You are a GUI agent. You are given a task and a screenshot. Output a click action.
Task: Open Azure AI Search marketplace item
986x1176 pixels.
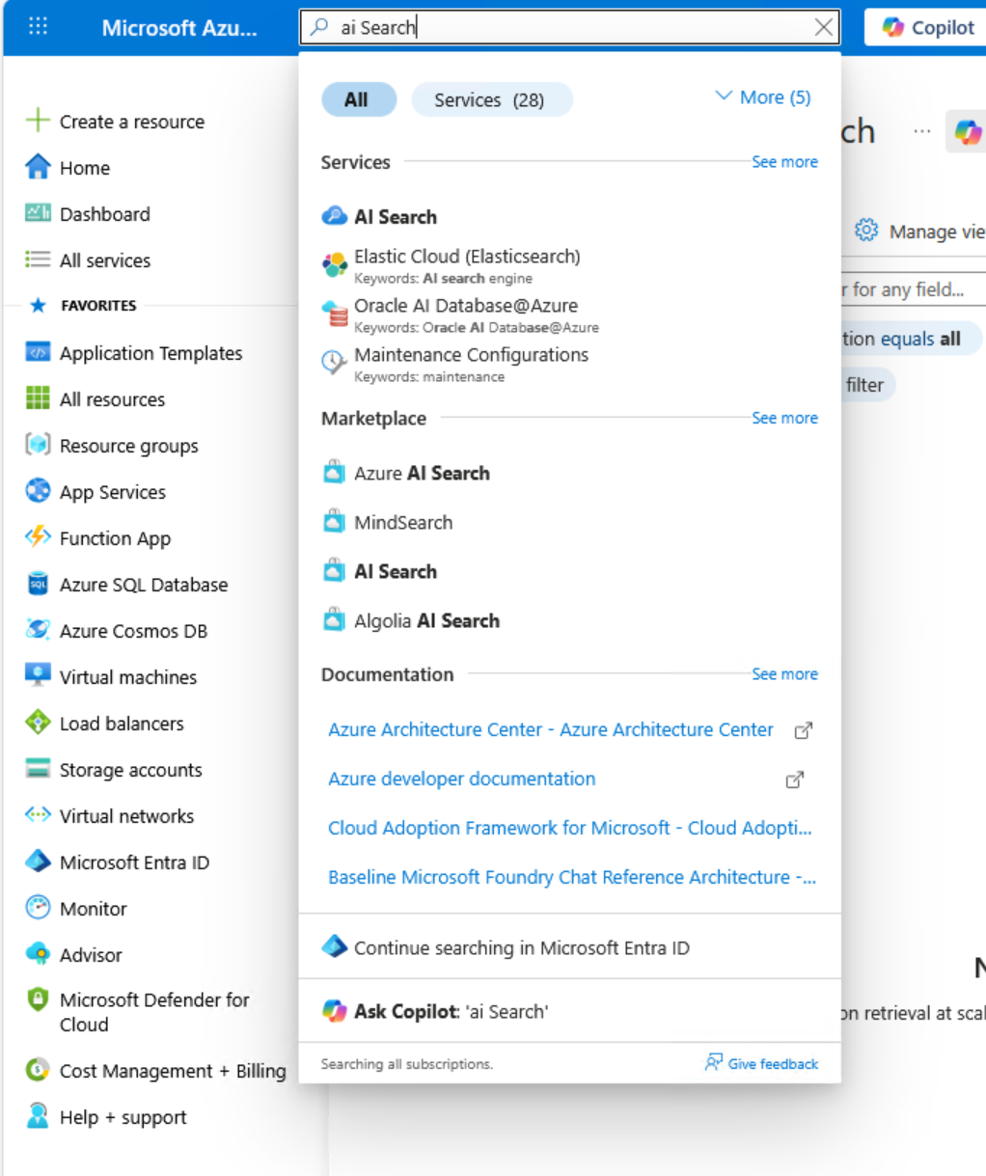pyautogui.click(x=569, y=473)
